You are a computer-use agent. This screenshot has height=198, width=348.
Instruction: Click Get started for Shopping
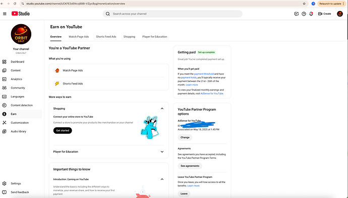tap(63, 131)
